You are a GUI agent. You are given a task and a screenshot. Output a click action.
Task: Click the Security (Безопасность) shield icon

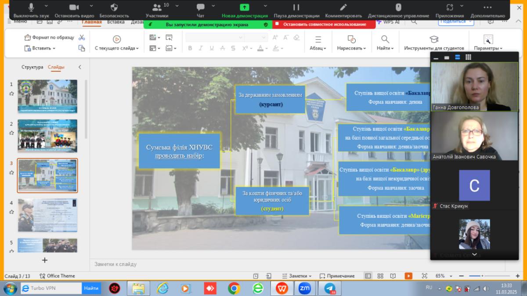(114, 7)
